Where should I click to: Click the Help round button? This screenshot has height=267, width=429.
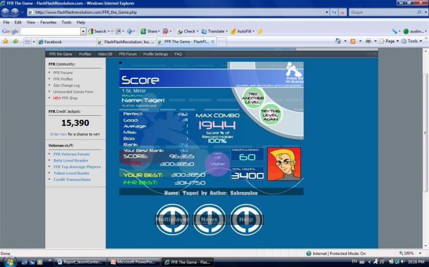coord(246,219)
